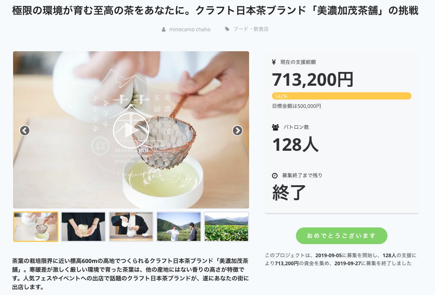This screenshot has height=295, width=435.
Task: Go to previous slide with left arrow
Action: (x=25, y=130)
